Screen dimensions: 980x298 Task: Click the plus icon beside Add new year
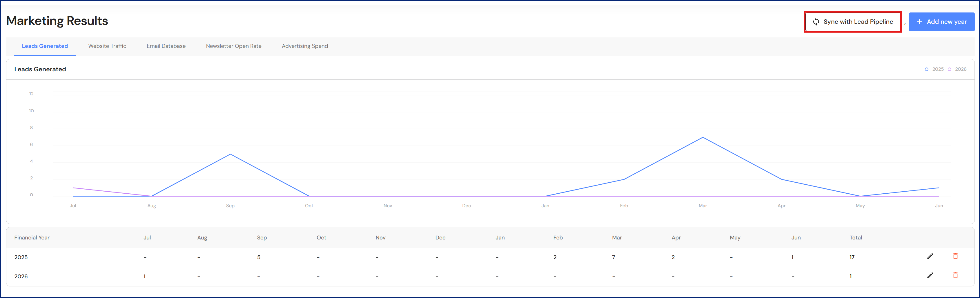coord(919,22)
